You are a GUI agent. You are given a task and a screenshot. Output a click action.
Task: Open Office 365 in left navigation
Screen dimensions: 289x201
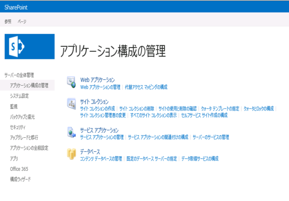19,169
